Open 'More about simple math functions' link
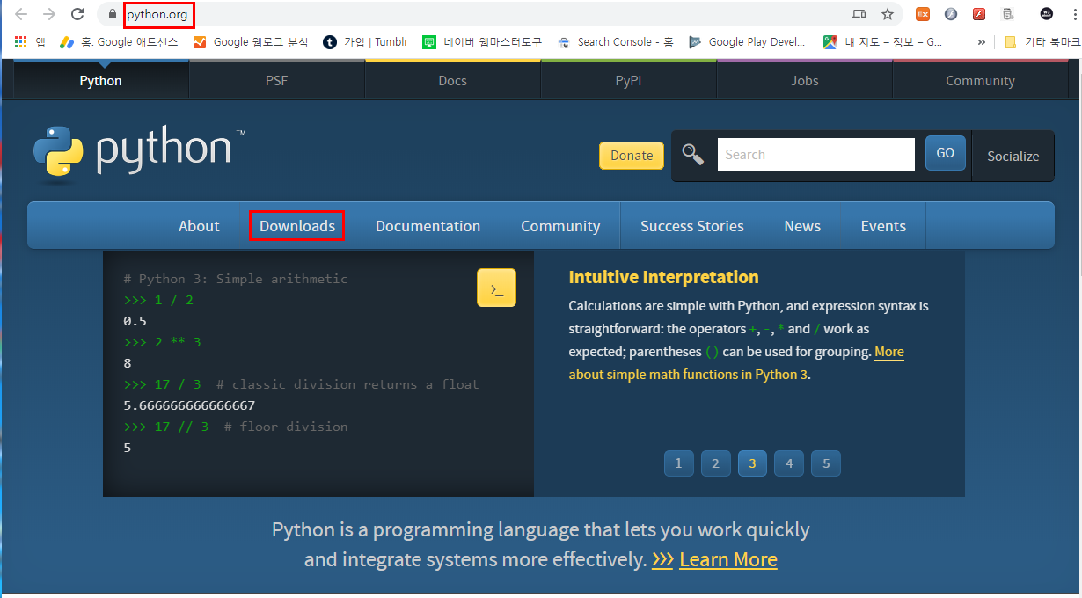Viewport: 1082px width, 598px height. tap(736, 363)
